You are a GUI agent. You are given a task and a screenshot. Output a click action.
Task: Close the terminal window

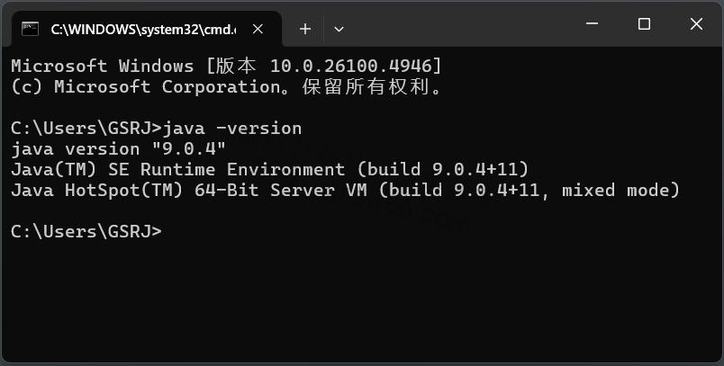[696, 24]
